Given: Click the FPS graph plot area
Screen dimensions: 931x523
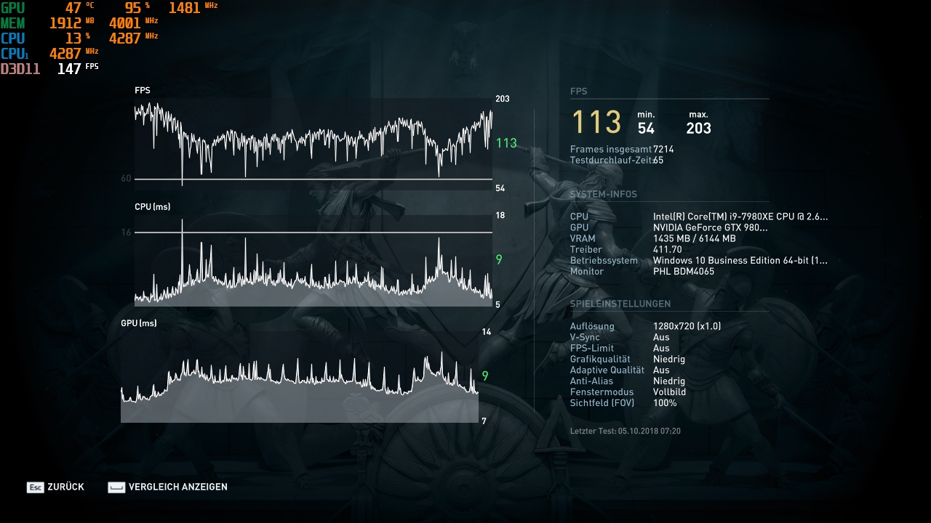Looking at the screenshot, I should pos(313,143).
